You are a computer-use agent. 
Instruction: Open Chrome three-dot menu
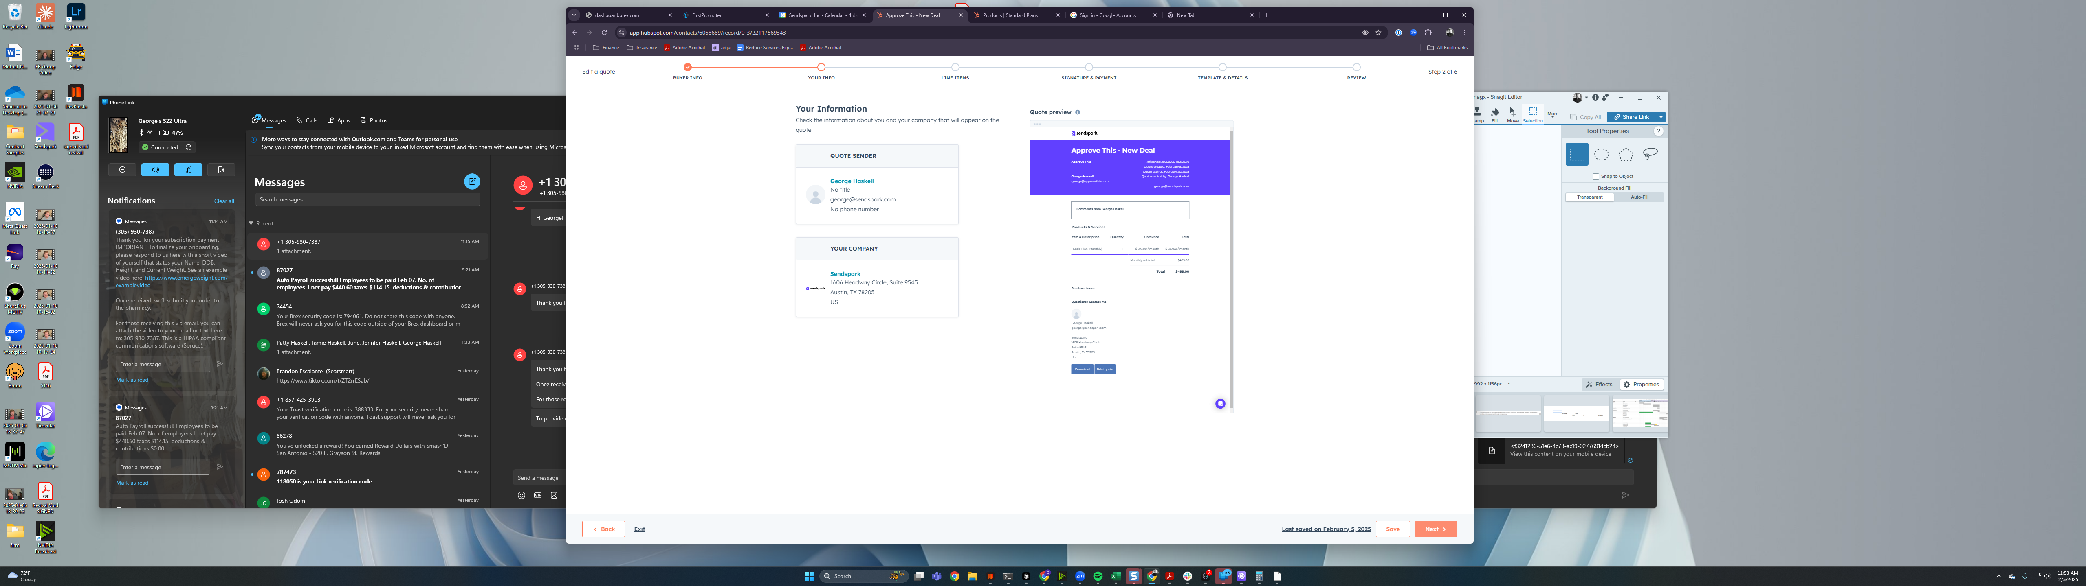[x=1464, y=33]
